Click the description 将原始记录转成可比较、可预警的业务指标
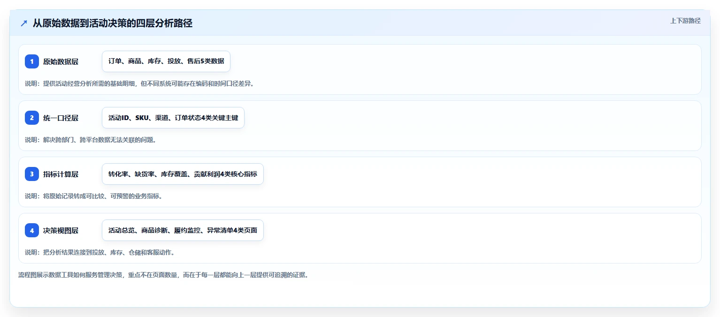Screen dimensions: 720x317 pyautogui.click(x=93, y=196)
